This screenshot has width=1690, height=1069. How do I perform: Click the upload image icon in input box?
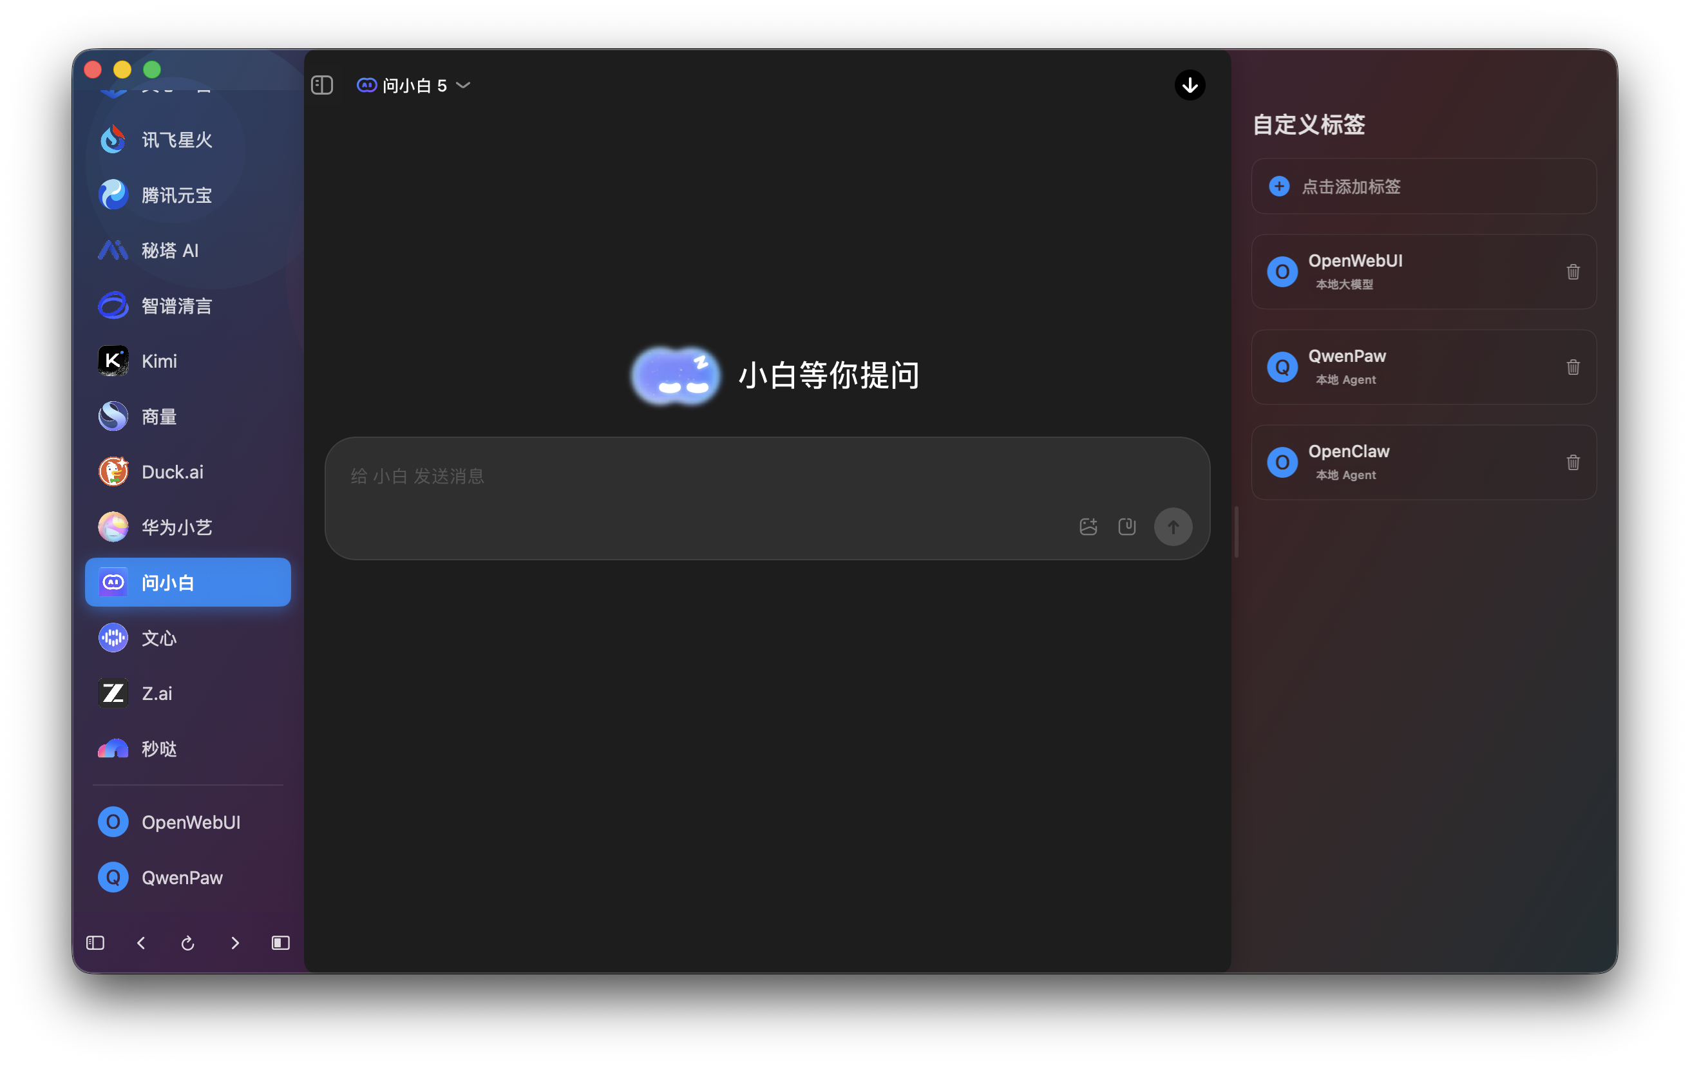click(x=1088, y=526)
